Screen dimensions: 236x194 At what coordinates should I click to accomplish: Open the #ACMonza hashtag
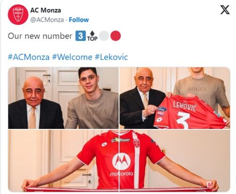point(29,57)
